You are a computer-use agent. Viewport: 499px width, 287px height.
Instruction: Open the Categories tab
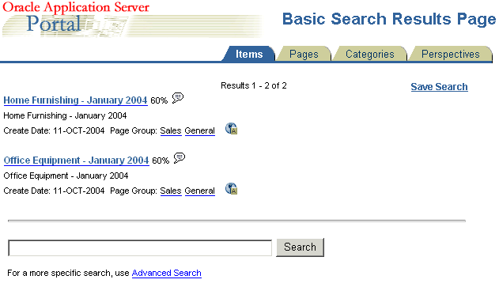[x=370, y=54]
